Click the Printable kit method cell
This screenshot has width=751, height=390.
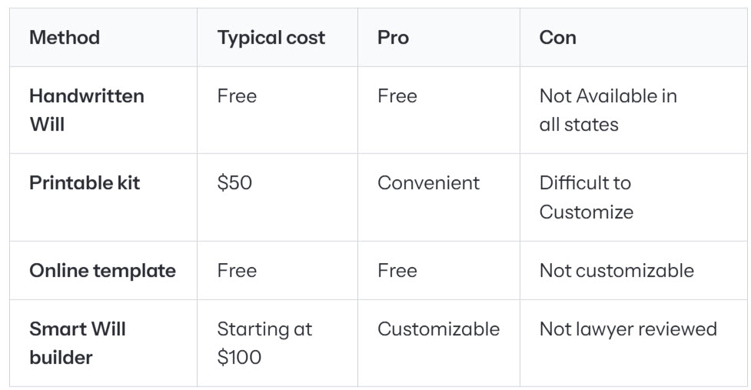[85, 182]
